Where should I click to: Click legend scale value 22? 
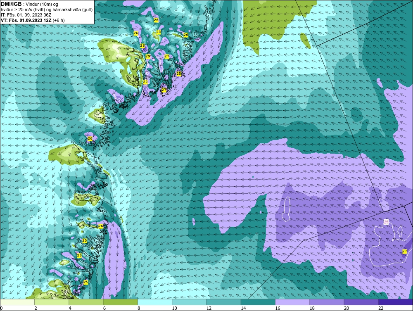(x=381, y=309)
